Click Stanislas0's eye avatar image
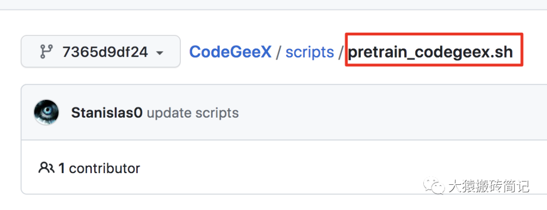 (x=46, y=112)
